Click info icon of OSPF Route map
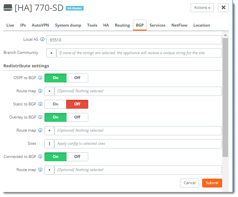238x197 pixels. pyautogui.click(x=40, y=91)
